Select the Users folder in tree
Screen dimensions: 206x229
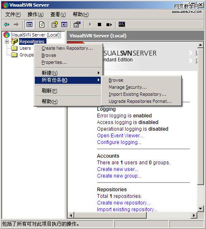pos(25,48)
